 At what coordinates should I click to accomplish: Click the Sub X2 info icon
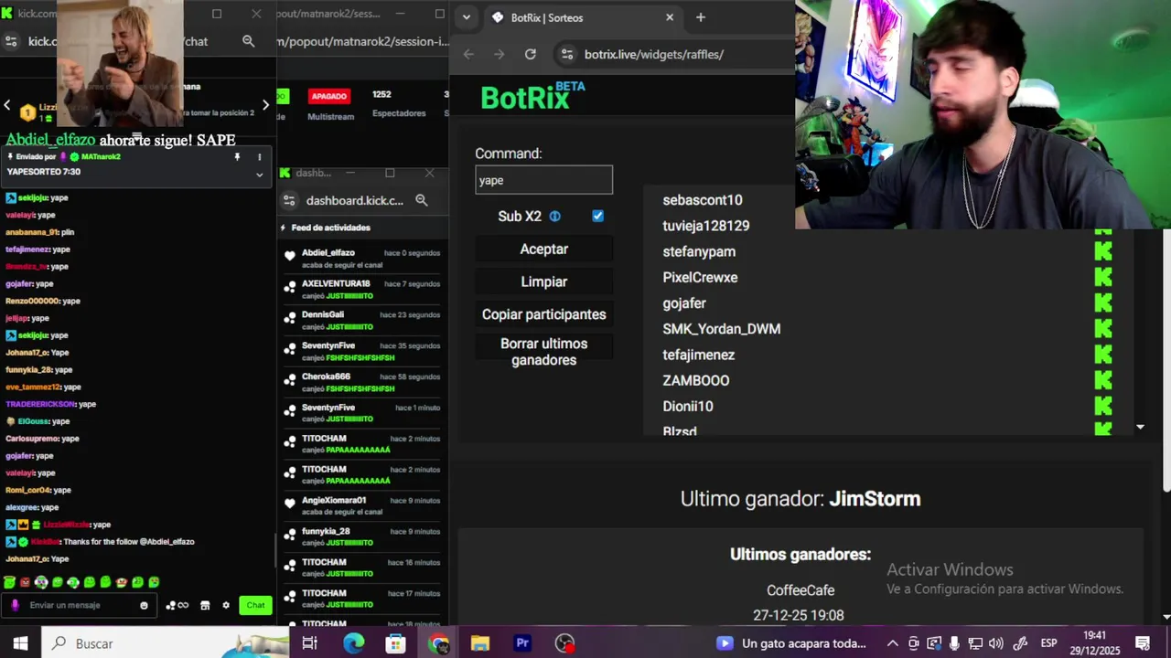(554, 217)
